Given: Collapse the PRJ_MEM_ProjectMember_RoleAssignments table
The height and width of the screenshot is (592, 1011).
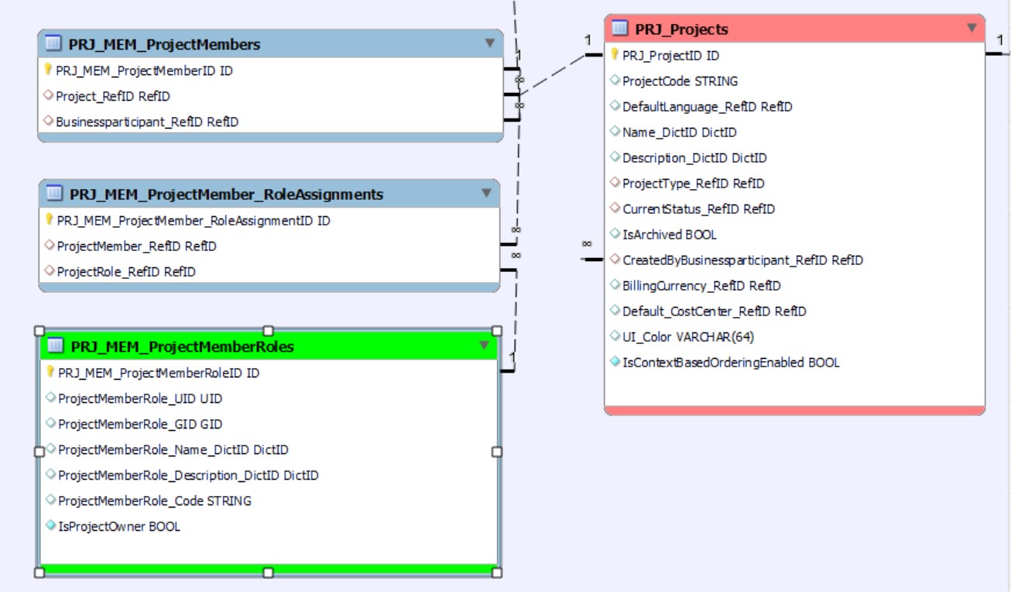Looking at the screenshot, I should pos(486,193).
